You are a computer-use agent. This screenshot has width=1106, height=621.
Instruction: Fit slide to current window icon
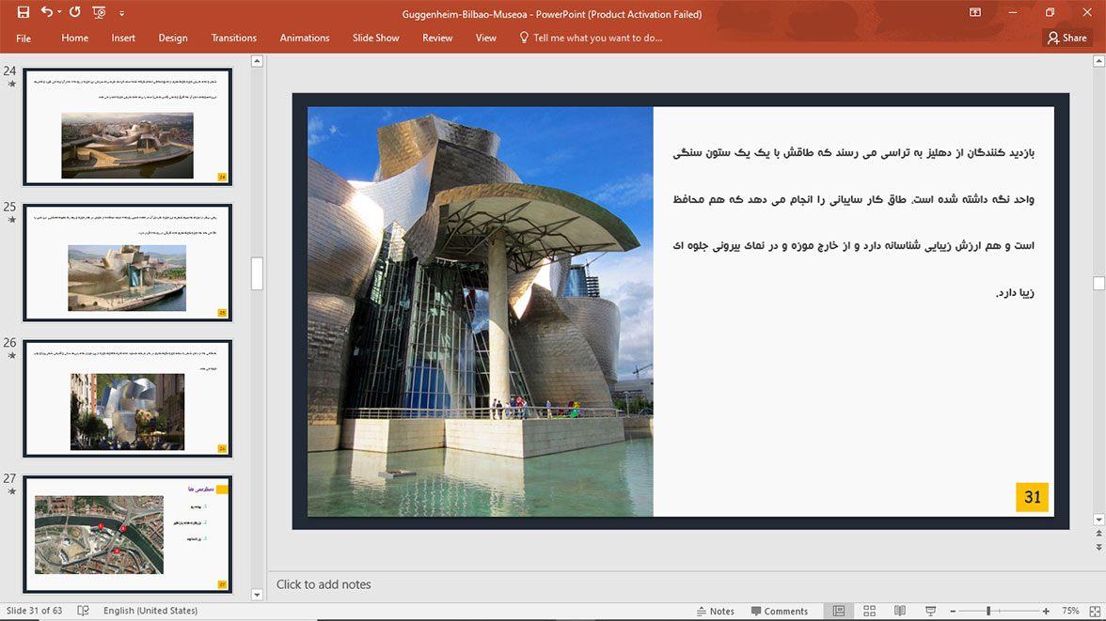click(1095, 611)
